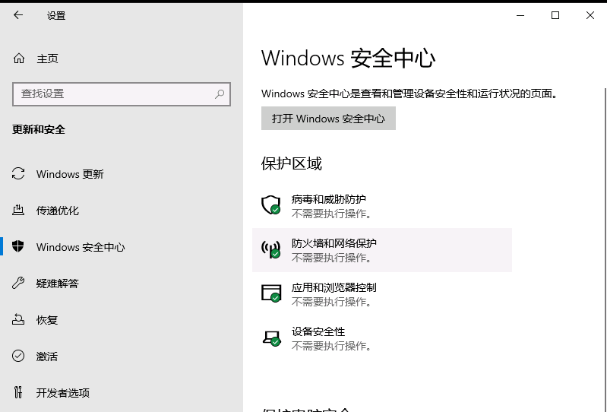The image size is (607, 412).
Task: Select Windows 安全中心 in sidebar
Action: coord(81,247)
